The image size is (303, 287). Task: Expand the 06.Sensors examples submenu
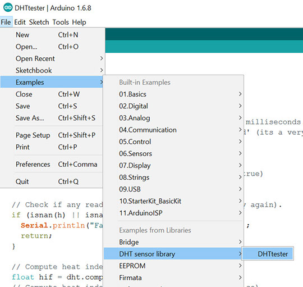[x=173, y=153]
